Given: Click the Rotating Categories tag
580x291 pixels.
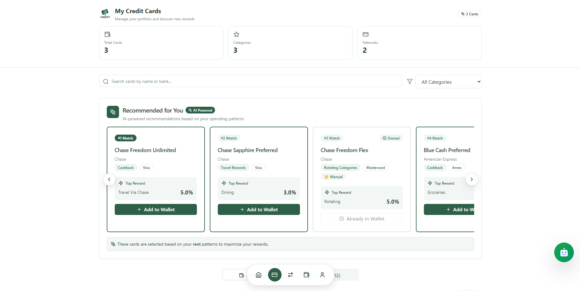Looking at the screenshot, I should pos(340,168).
